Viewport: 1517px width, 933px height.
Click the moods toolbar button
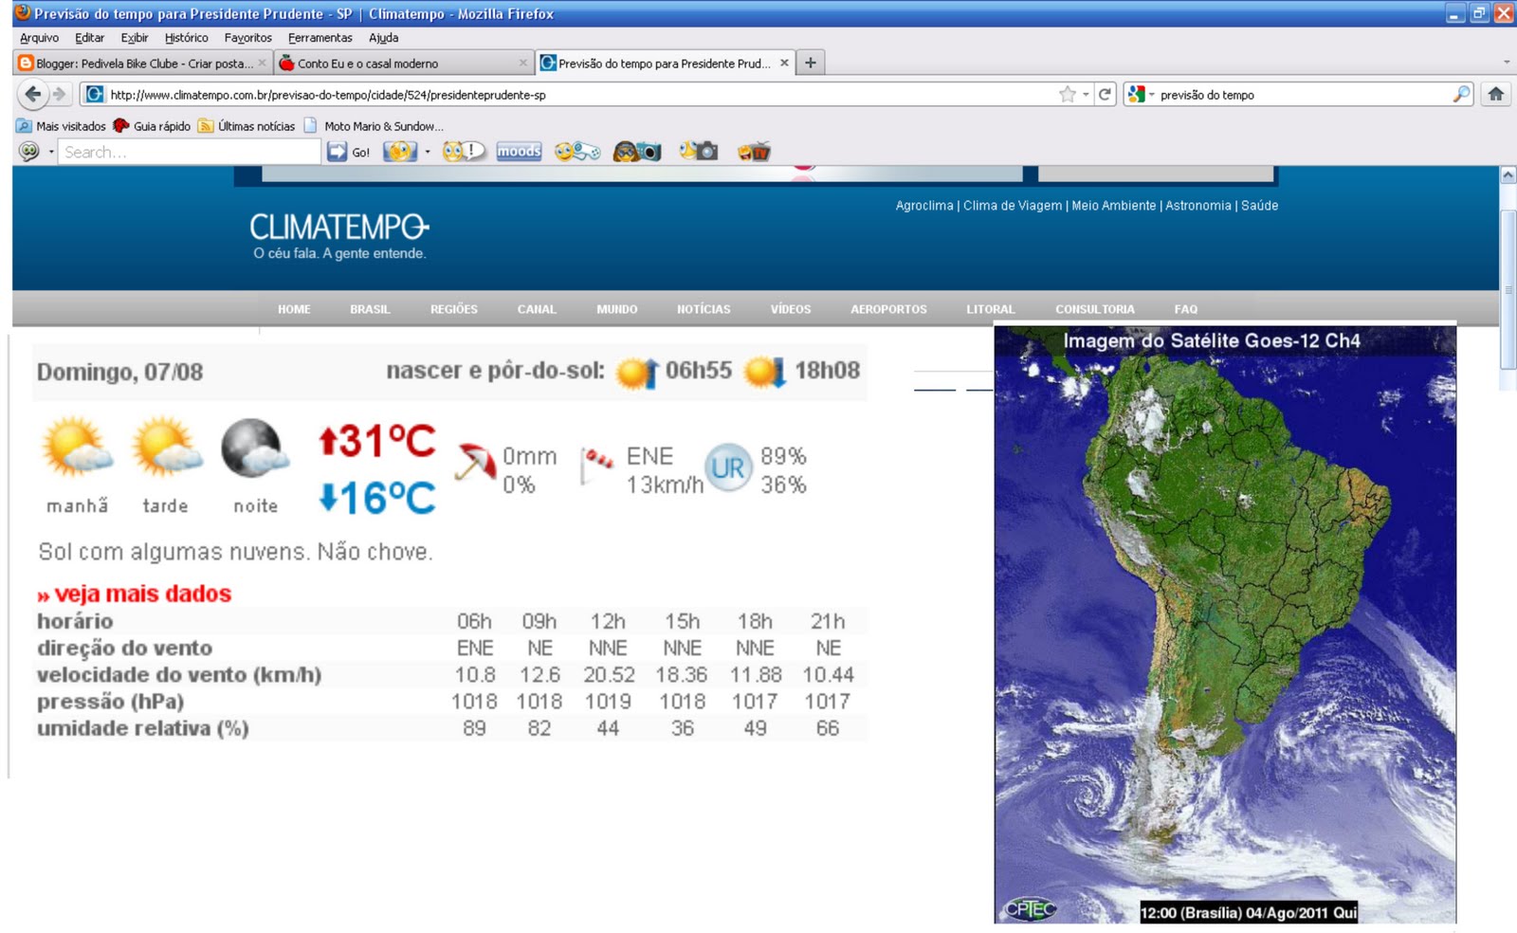coord(519,152)
